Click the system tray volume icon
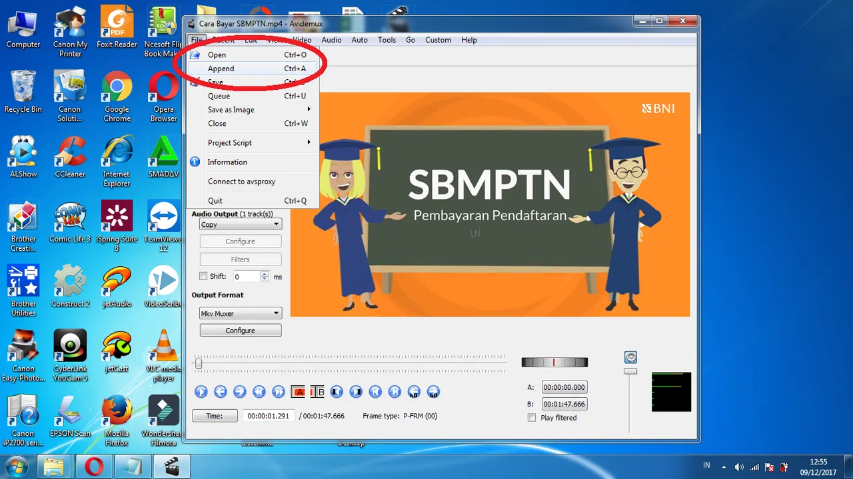This screenshot has width=853, height=479. point(738,466)
